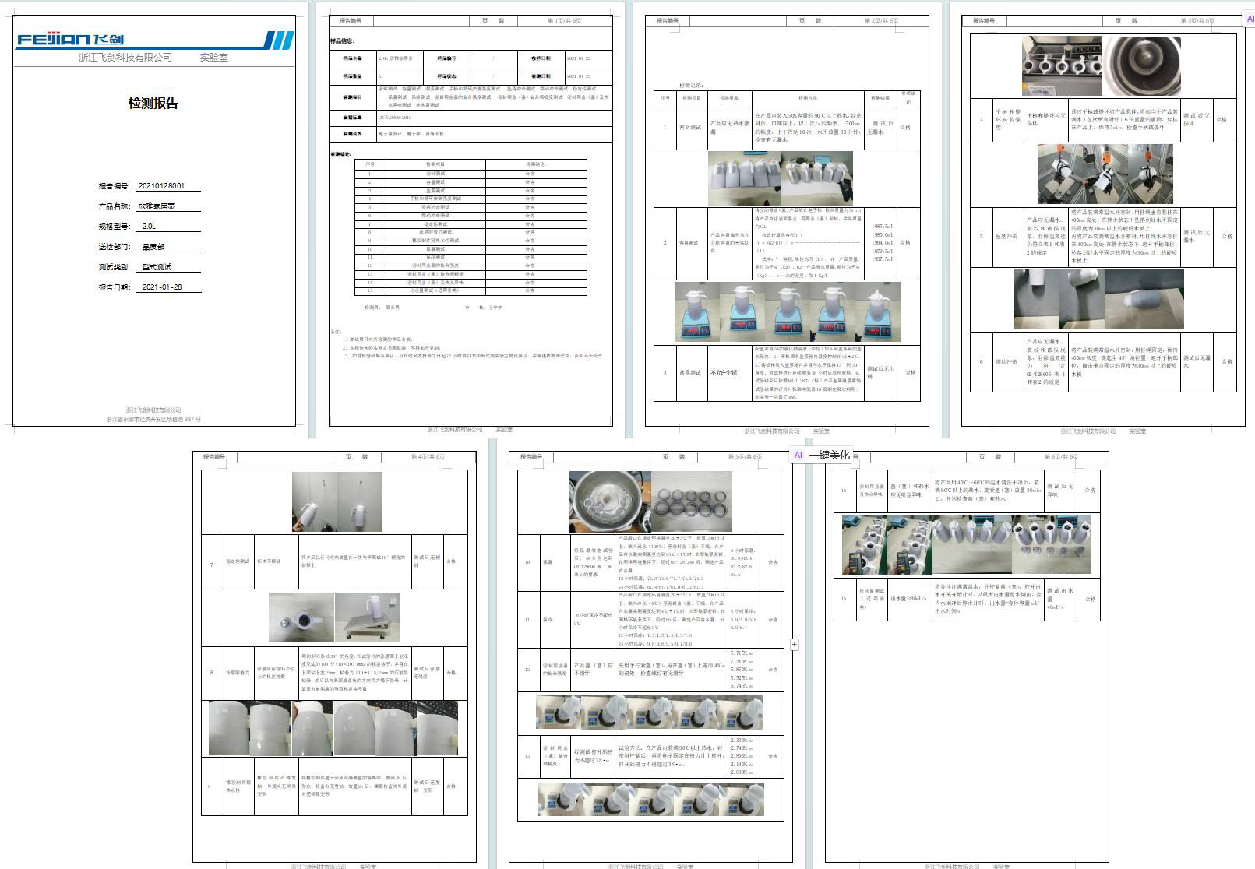Image resolution: width=1255 pixels, height=869 pixels.
Task: Click the 第1页/共6页 page indicator
Action: click(564, 21)
